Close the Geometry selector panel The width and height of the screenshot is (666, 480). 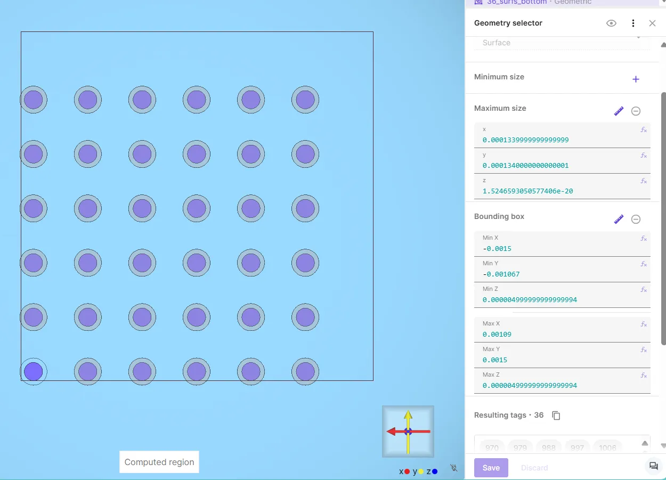pyautogui.click(x=652, y=23)
